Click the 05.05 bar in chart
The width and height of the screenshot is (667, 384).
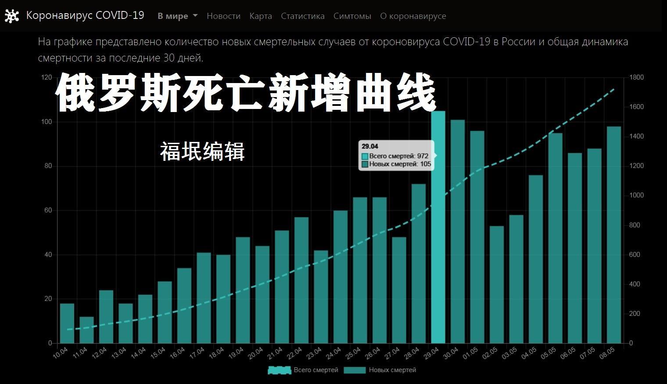[555, 238]
